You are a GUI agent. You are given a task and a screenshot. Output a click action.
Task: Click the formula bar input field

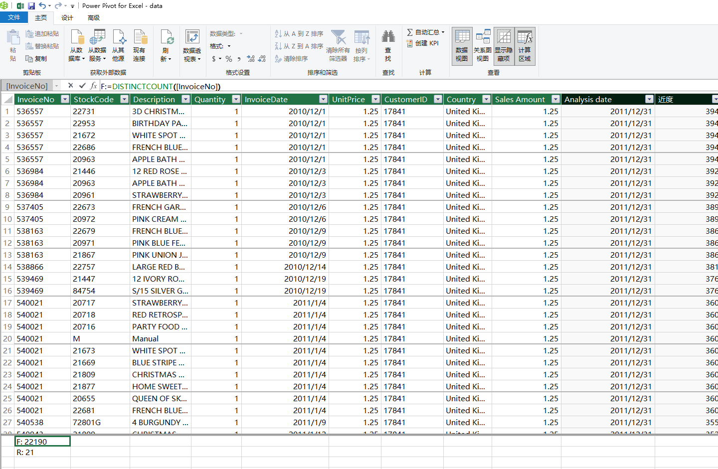(x=409, y=86)
